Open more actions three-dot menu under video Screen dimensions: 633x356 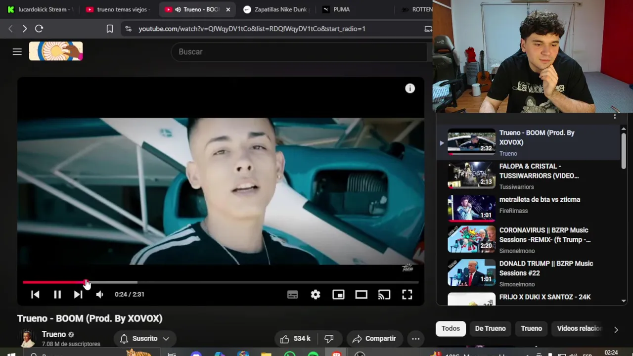tap(416, 339)
